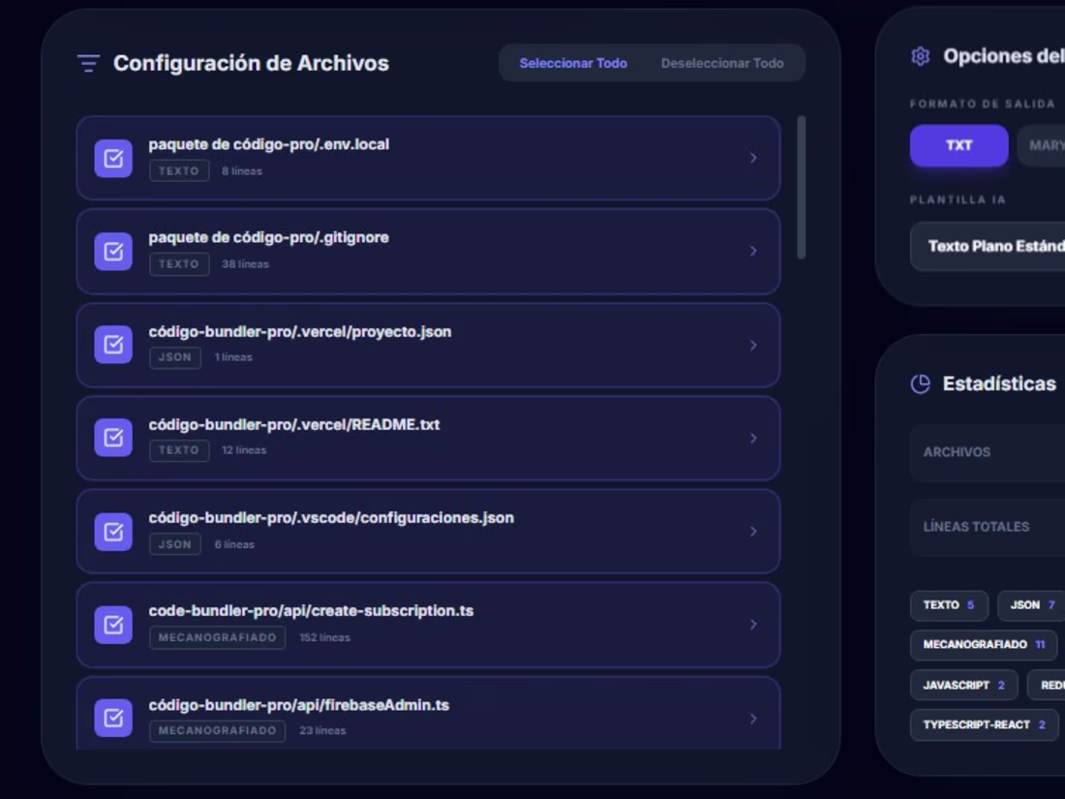Click the filter funnel icon beside Configuración de Archivos
The image size is (1065, 799).
pyautogui.click(x=88, y=62)
